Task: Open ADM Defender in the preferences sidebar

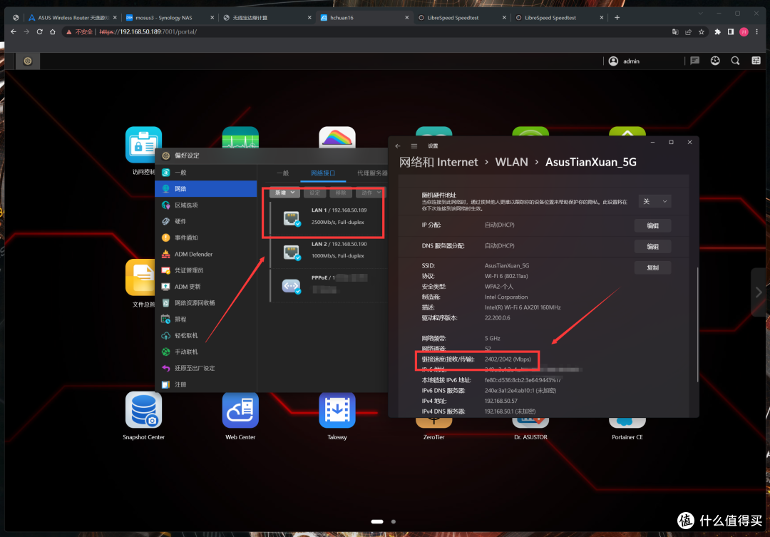Action: click(x=206, y=254)
